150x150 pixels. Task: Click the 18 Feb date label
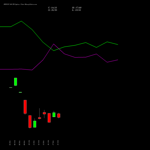(58, 143)
